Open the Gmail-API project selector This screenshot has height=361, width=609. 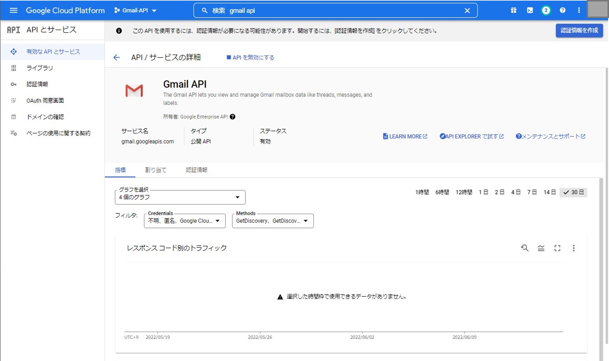click(136, 11)
